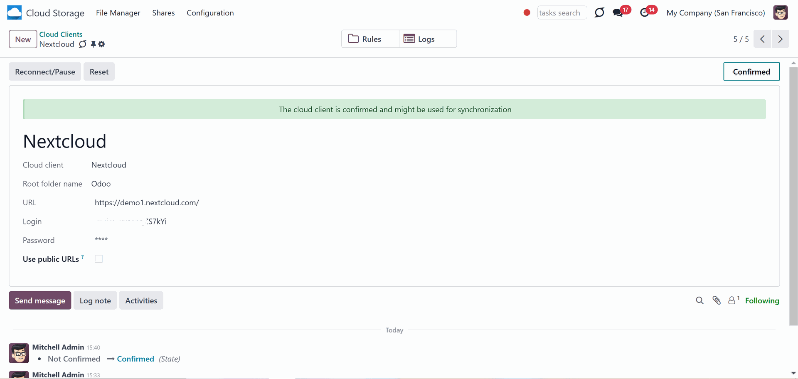This screenshot has width=798, height=379.
Task: Open the refresh circle icon in top bar
Action: coord(599,12)
